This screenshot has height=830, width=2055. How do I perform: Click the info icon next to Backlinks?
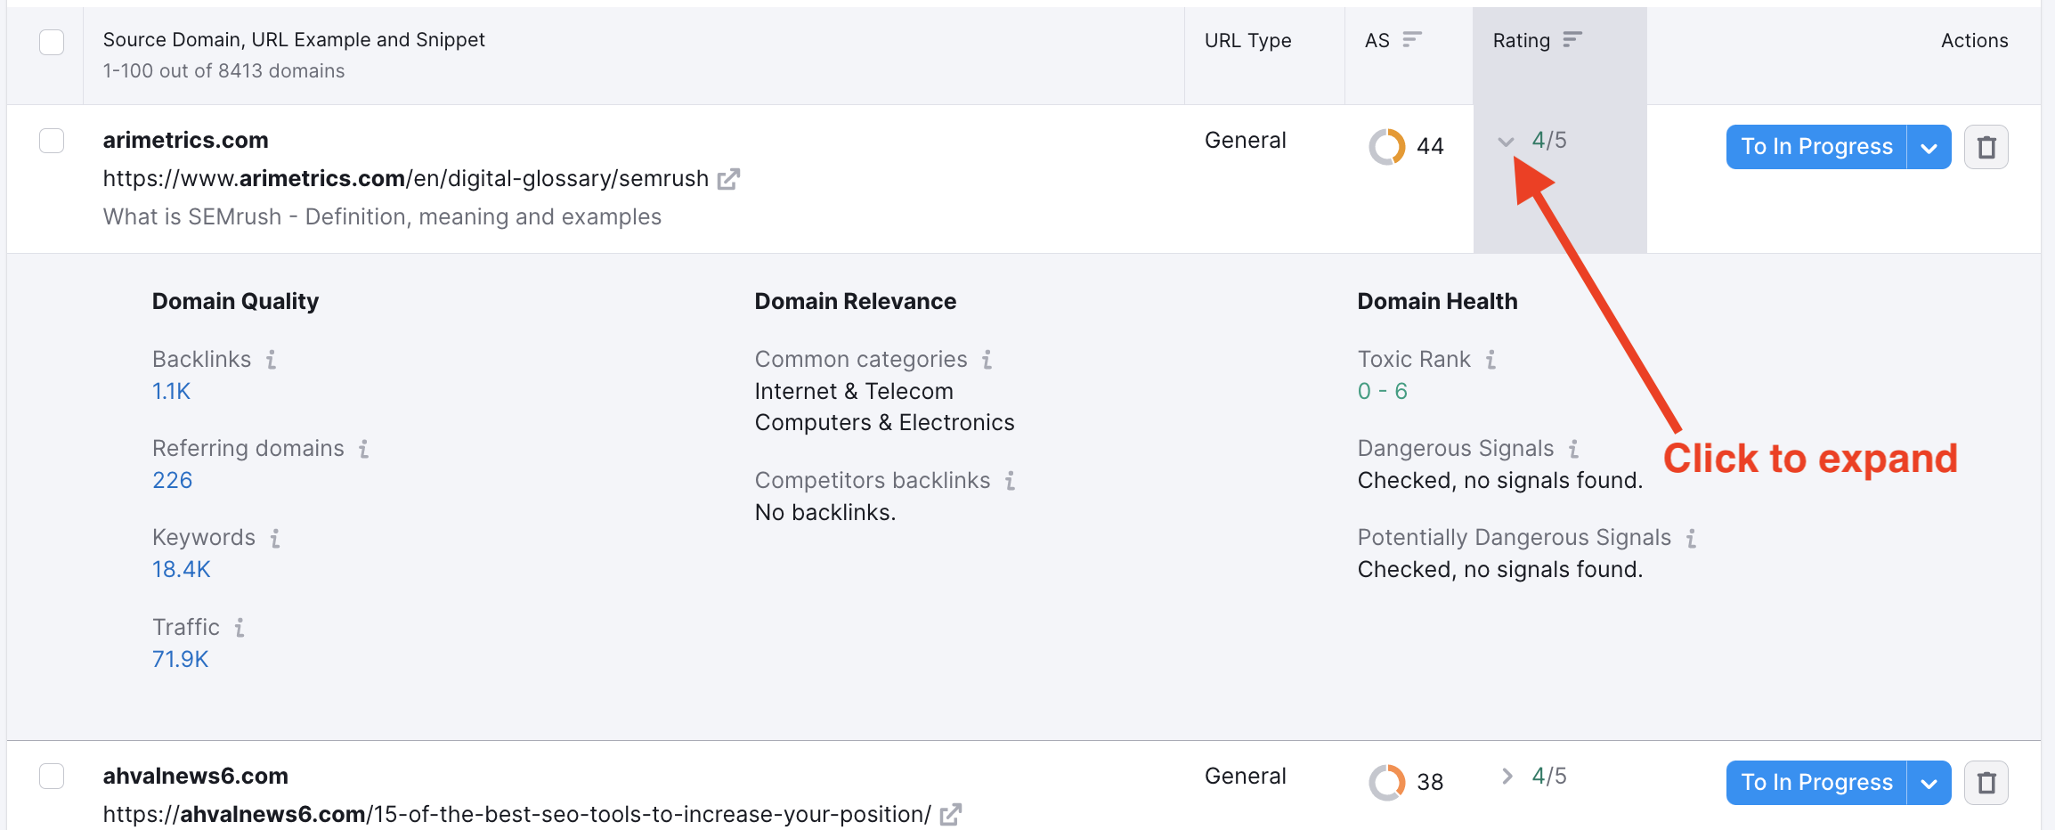pyautogui.click(x=271, y=360)
